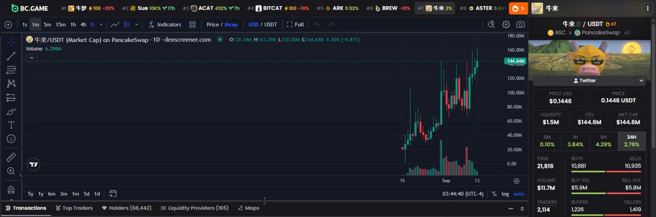Collapse the indicator legend chevron
Viewport: 656px width, 217px height.
(x=31, y=58)
